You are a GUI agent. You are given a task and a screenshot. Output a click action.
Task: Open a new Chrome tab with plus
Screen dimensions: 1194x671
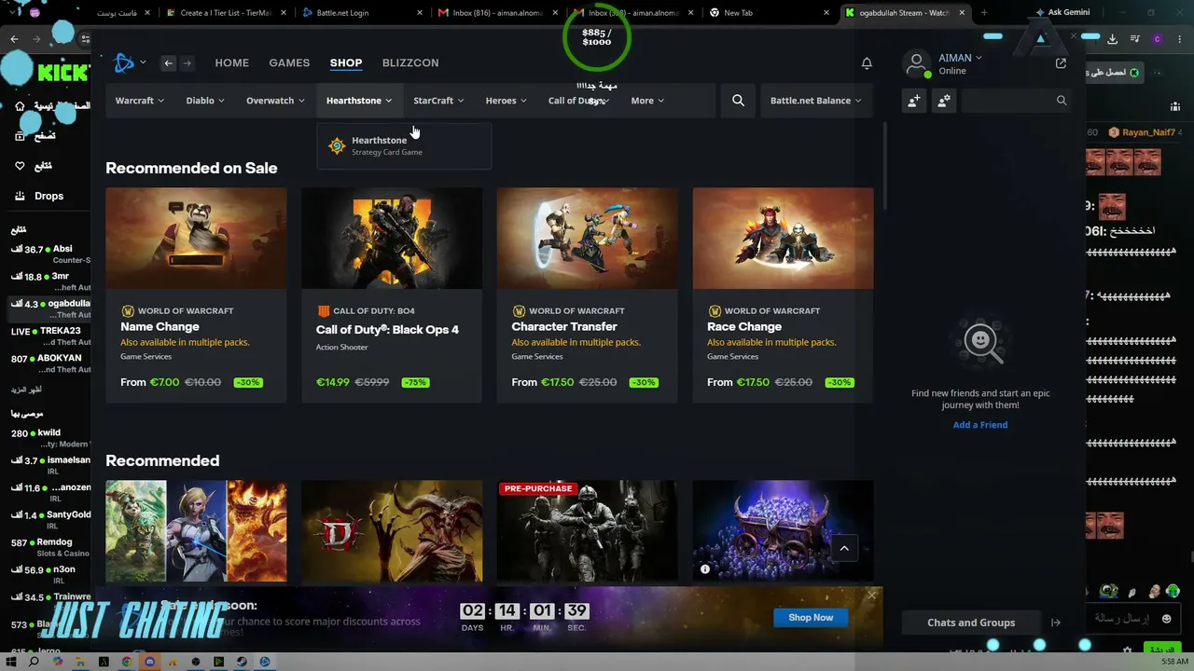[984, 13]
